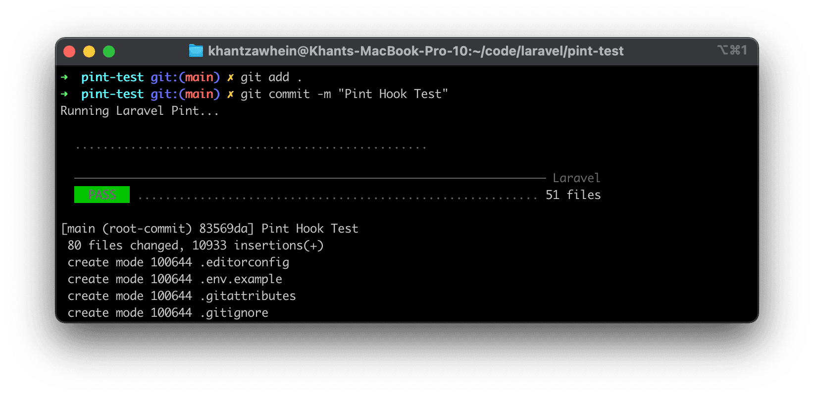Image resolution: width=814 pixels, height=396 pixels.
Task: Click the '80 files changed, 10933 insertions' line
Action: point(196,246)
